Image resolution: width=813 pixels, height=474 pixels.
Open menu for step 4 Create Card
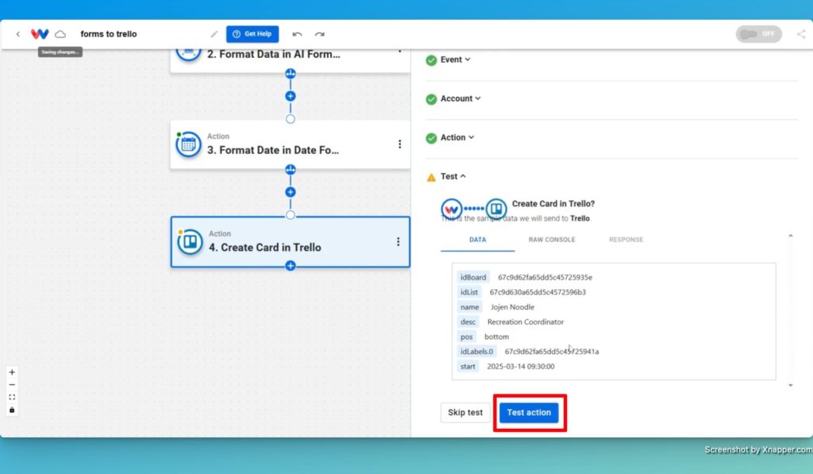pyautogui.click(x=398, y=241)
